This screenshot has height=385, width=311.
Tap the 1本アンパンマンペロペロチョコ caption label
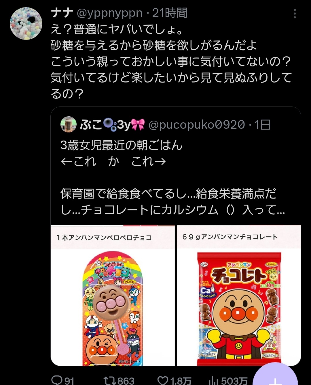point(104,238)
